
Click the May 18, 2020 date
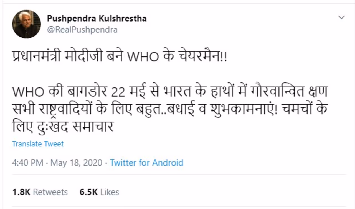76,162
